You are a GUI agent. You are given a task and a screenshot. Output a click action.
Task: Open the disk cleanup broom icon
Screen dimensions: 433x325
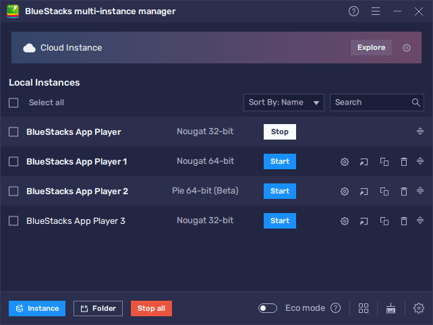point(391,308)
